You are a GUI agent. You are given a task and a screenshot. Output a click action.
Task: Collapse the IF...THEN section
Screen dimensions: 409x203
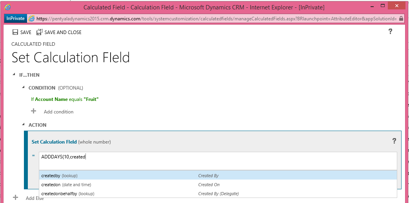[x=15, y=75]
